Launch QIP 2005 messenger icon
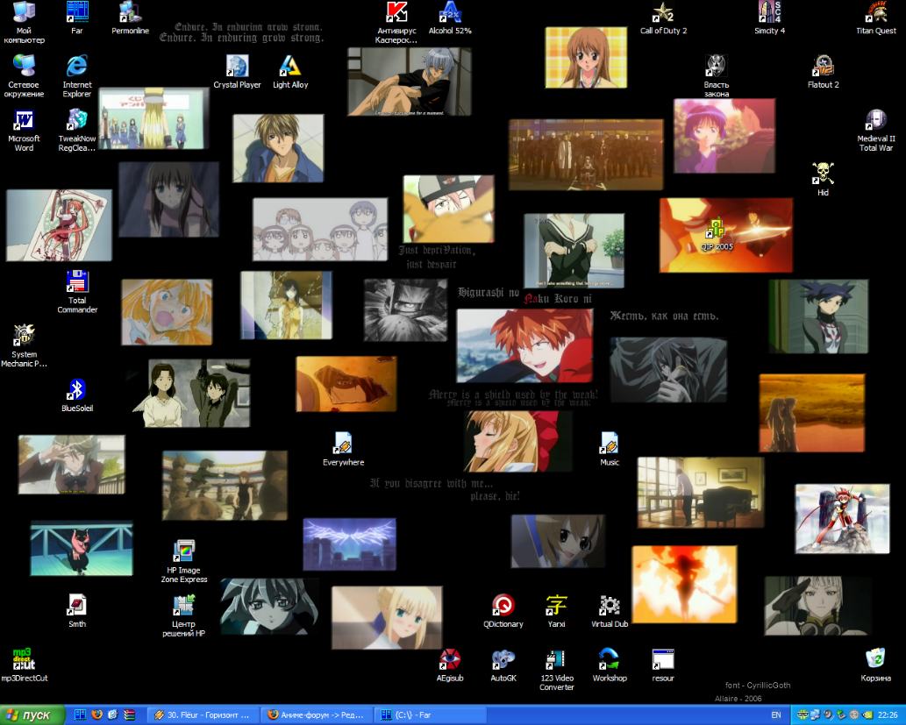 coord(717,234)
